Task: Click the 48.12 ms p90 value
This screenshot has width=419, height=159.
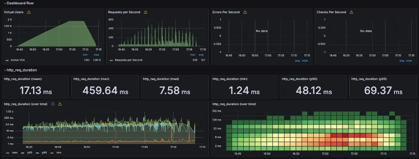Action: [x=314, y=91]
